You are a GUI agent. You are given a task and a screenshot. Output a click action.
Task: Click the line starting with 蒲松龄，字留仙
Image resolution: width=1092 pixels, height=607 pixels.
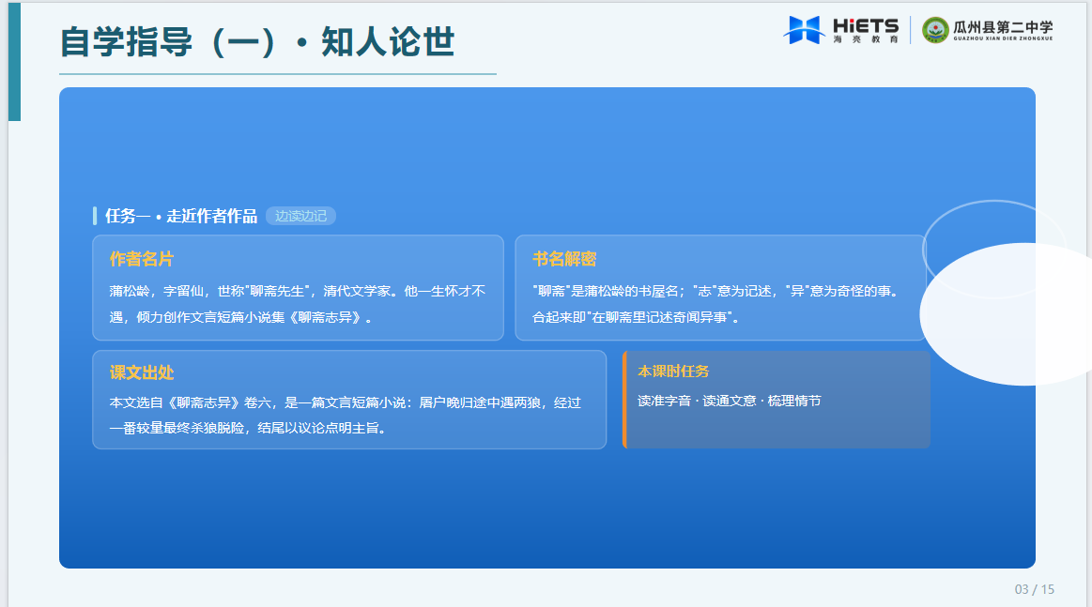pyautogui.click(x=298, y=291)
